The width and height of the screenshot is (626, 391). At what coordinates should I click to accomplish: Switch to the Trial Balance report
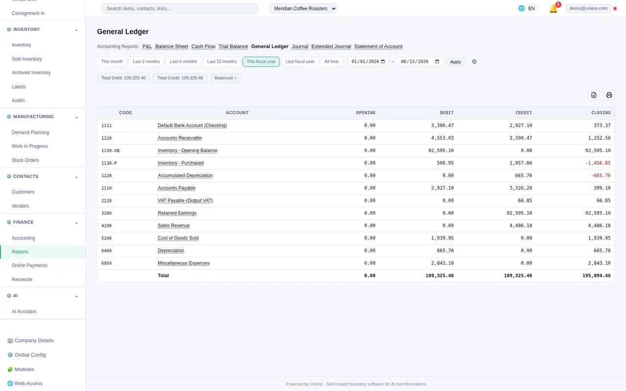[233, 46]
